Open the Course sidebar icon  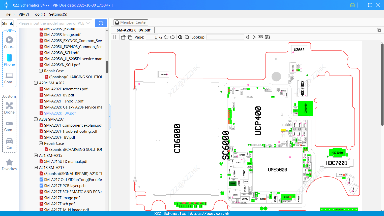(x=9, y=43)
